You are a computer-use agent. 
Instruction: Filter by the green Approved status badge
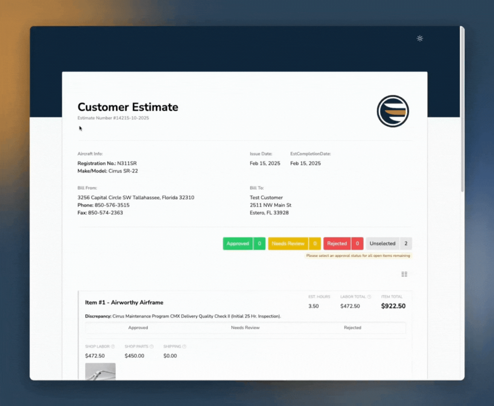pyautogui.click(x=238, y=244)
